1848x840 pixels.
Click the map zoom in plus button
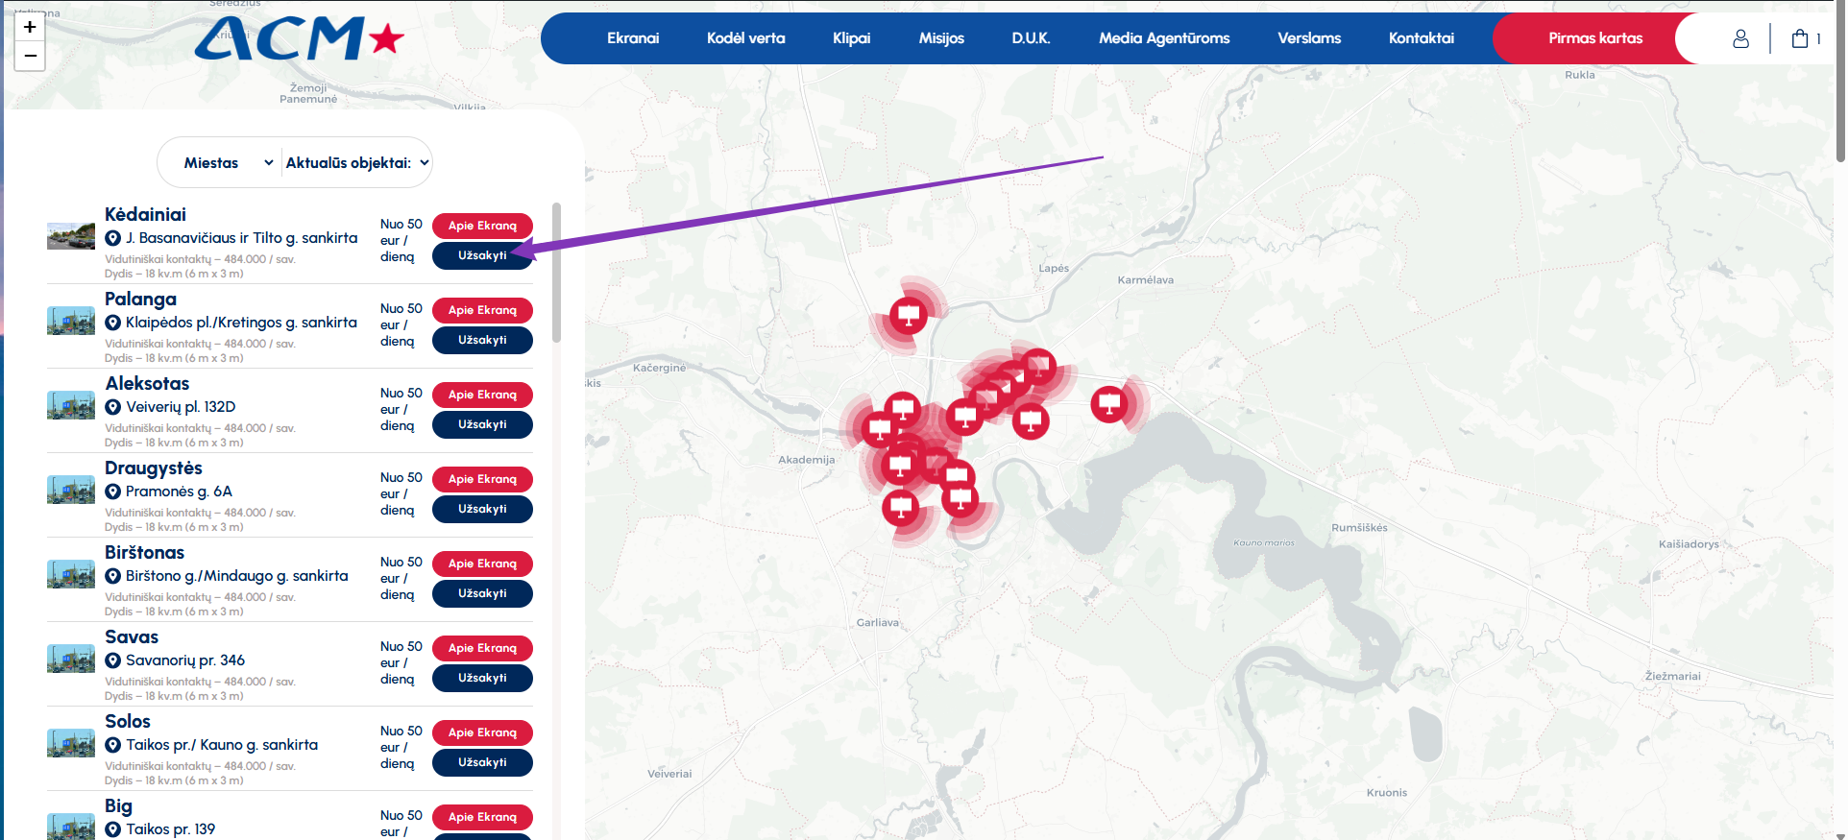click(x=30, y=27)
